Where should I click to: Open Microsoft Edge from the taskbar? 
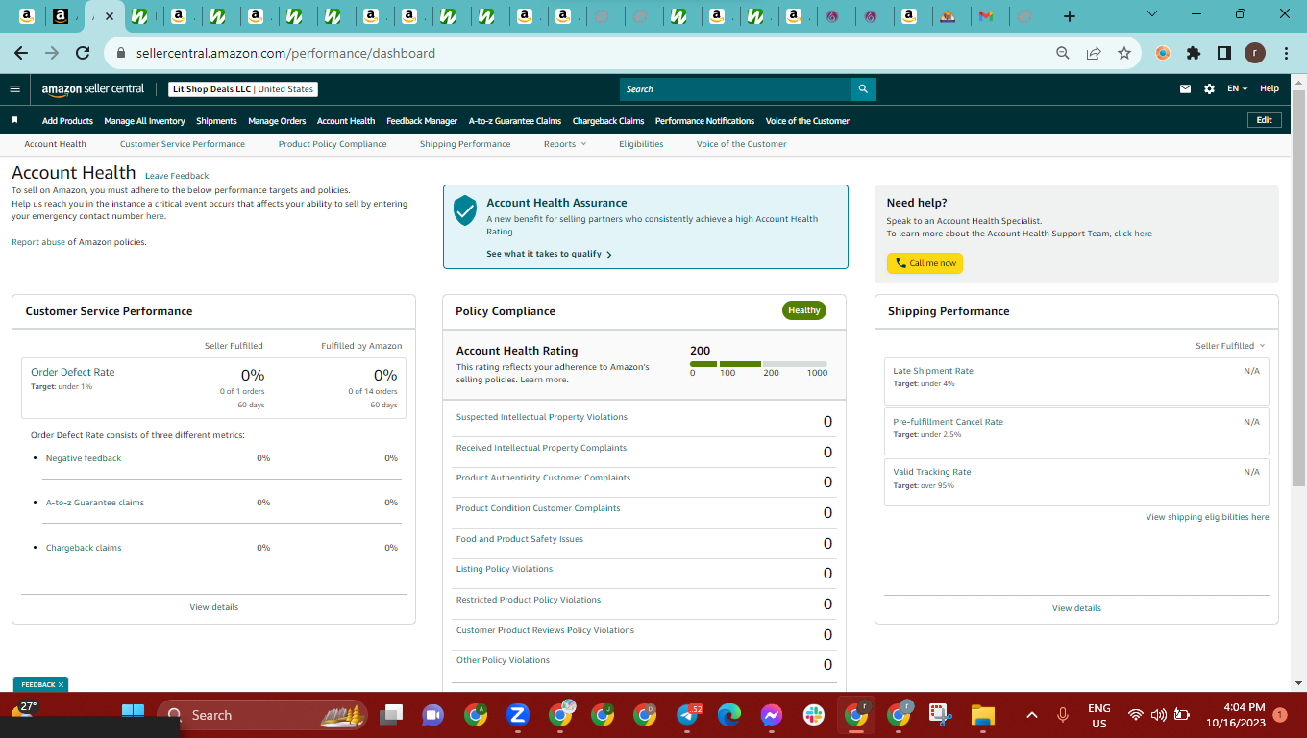[729, 715]
